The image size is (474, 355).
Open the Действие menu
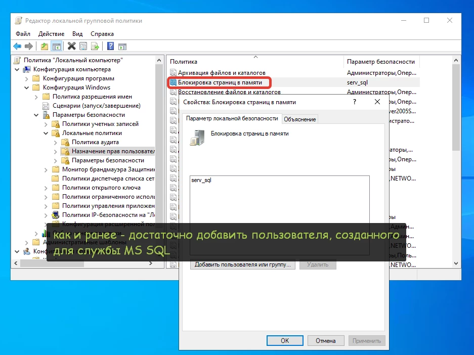(x=51, y=34)
